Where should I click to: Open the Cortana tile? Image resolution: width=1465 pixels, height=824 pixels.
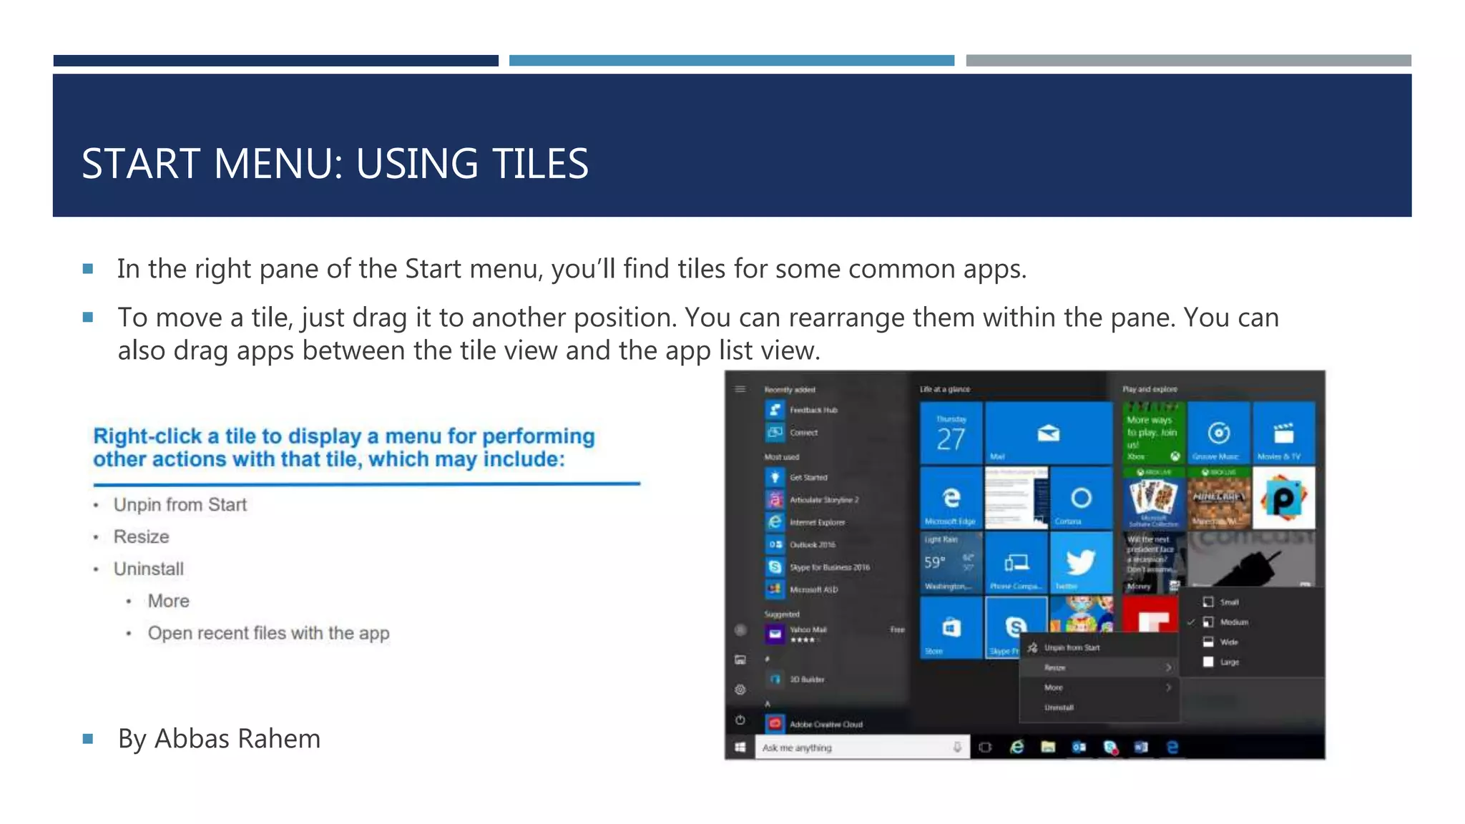pyautogui.click(x=1081, y=497)
